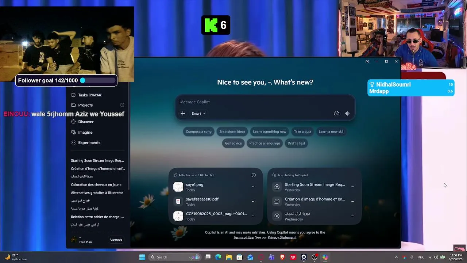Viewport: 467px width, 263px height.
Task: Open more options for Starting Soon Stream chat
Action: point(352,187)
